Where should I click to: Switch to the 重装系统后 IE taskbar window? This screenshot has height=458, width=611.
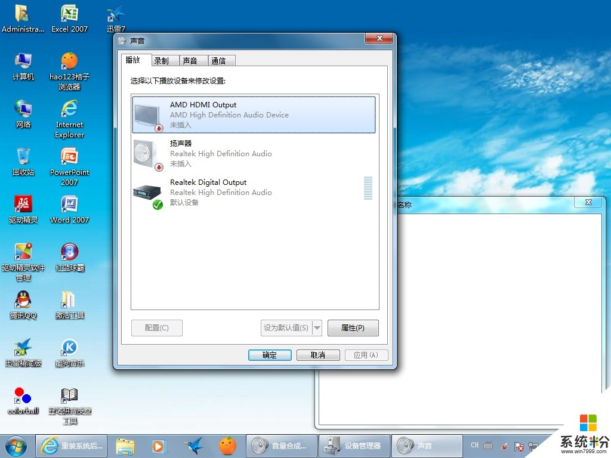point(72,446)
